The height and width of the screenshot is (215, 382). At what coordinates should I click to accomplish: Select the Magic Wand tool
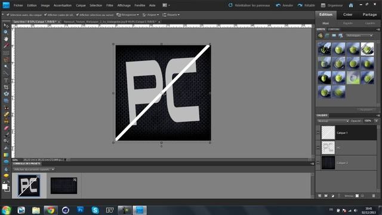click(6, 66)
